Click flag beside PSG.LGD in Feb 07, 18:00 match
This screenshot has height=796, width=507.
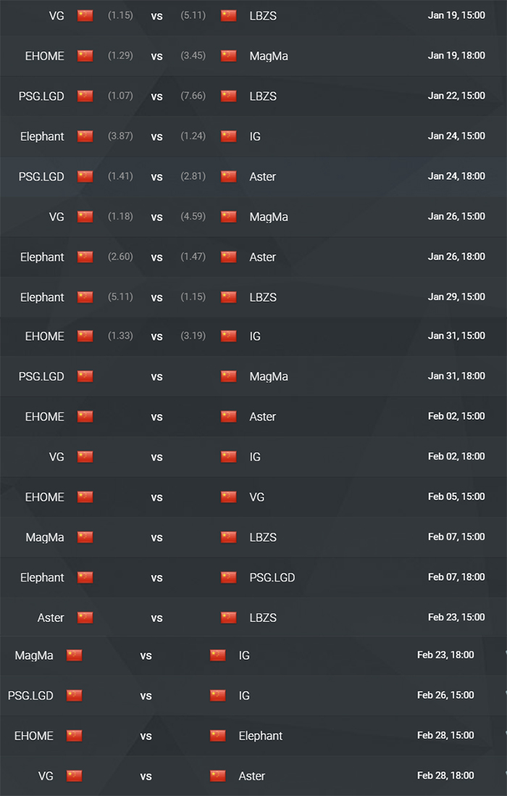229,576
